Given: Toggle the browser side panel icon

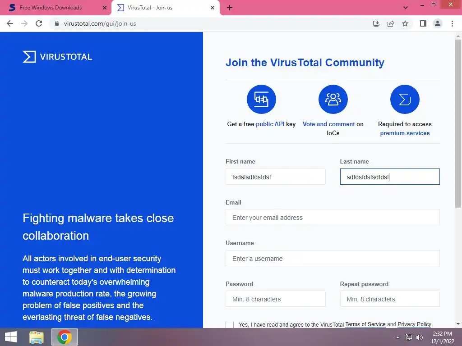Looking at the screenshot, I should coord(423,23).
